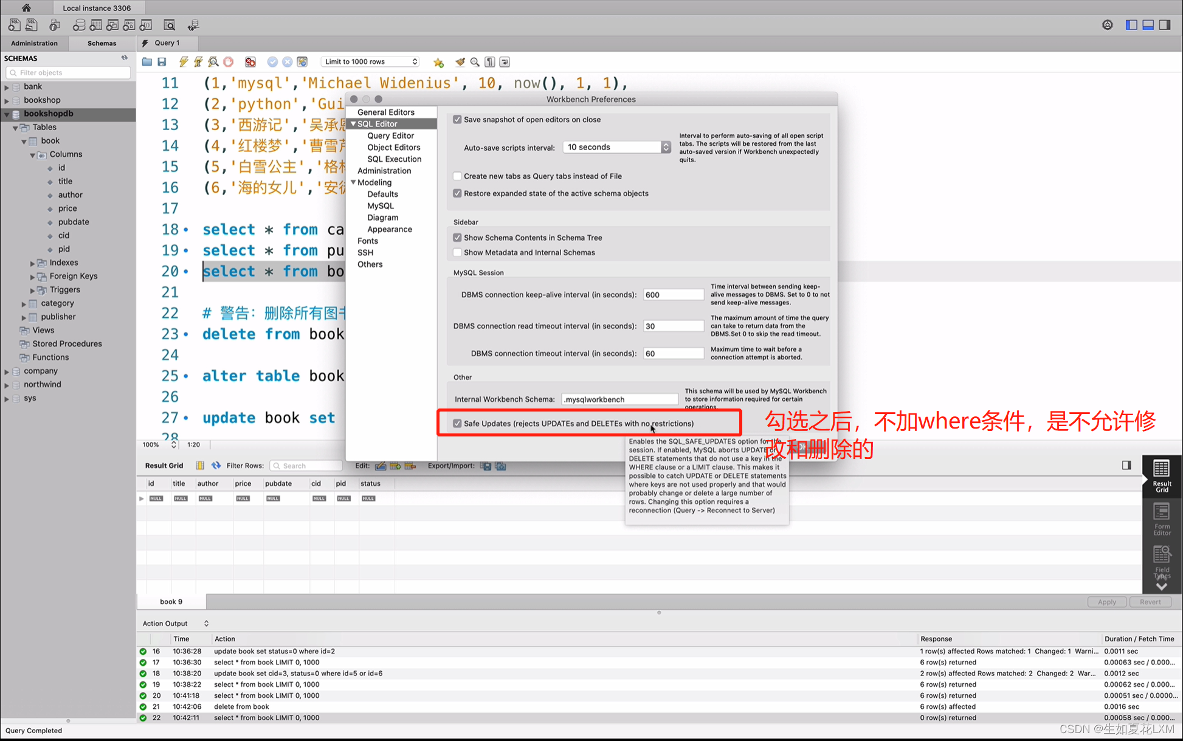Viewport: 1183px width, 741px height.
Task: Enable Show Metadata and Internal Schemas
Action: 457,252
